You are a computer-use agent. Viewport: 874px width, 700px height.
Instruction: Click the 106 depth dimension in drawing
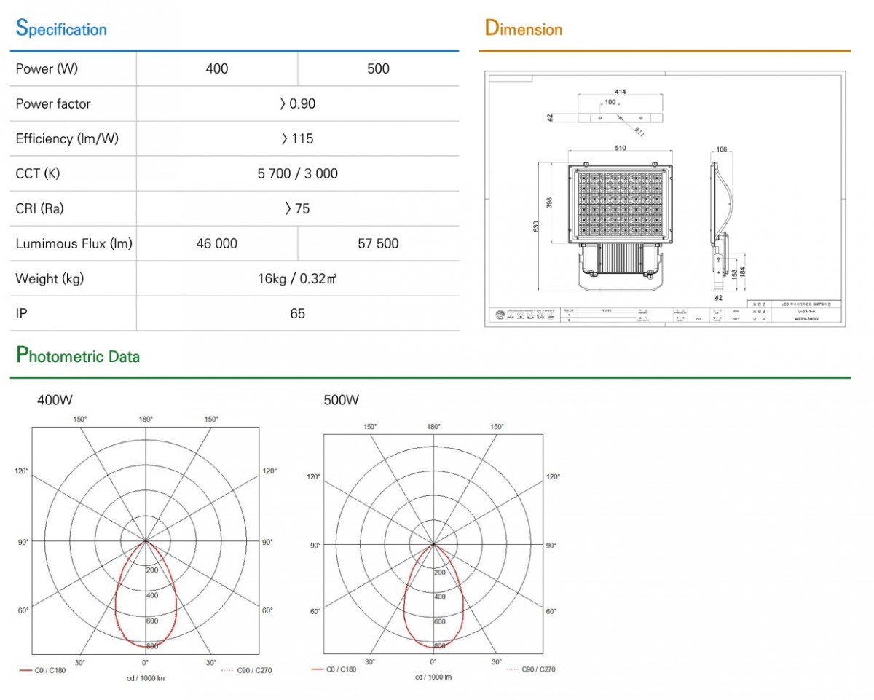722,149
